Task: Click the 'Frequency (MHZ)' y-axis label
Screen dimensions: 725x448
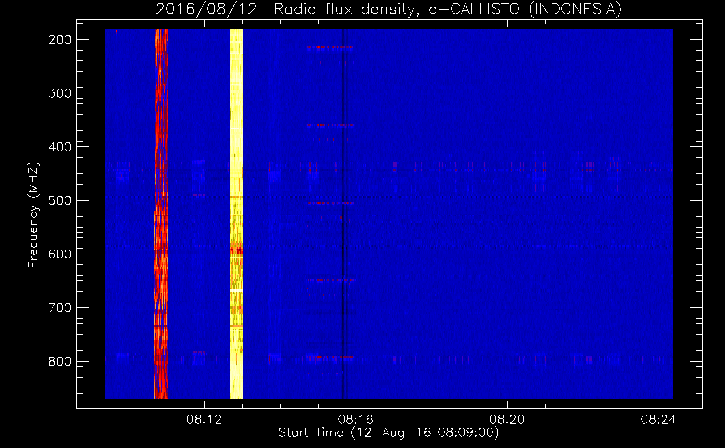Action: (x=34, y=215)
